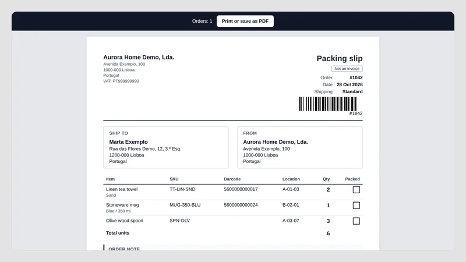Click the Not an invoice badge
This screenshot has height=262, width=466.
click(347, 69)
